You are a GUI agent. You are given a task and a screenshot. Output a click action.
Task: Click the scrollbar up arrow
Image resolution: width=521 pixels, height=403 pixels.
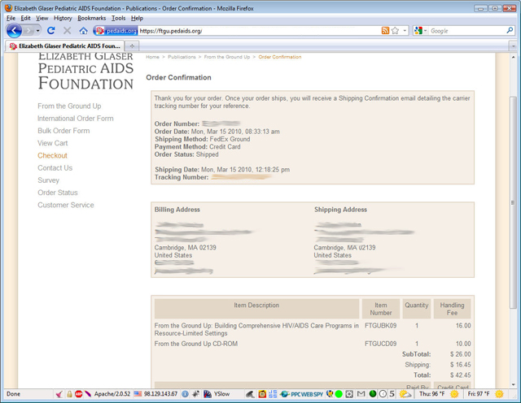514,57
